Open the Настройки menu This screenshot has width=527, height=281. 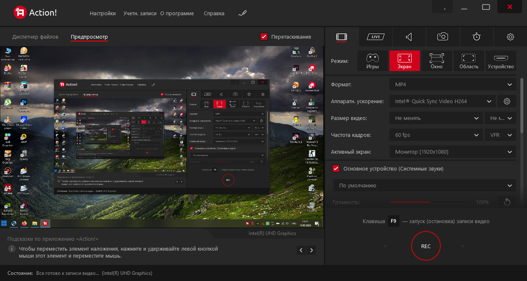(x=103, y=13)
